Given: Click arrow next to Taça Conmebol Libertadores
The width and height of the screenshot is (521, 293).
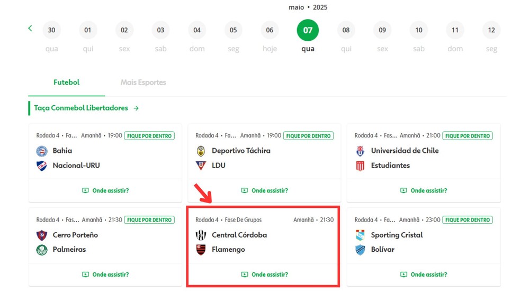Looking at the screenshot, I should pyautogui.click(x=136, y=108).
